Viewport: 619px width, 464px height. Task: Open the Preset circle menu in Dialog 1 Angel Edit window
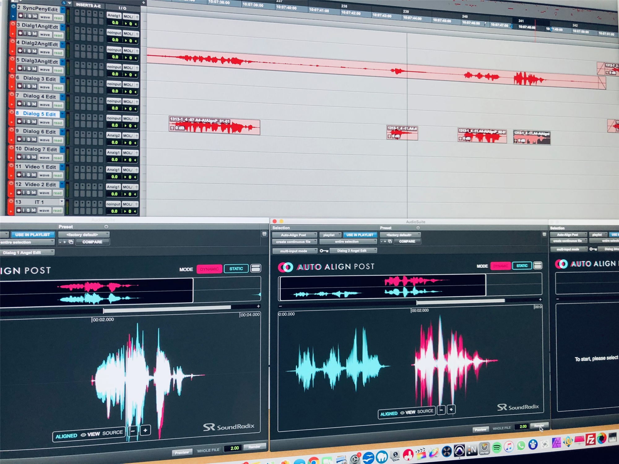click(106, 227)
